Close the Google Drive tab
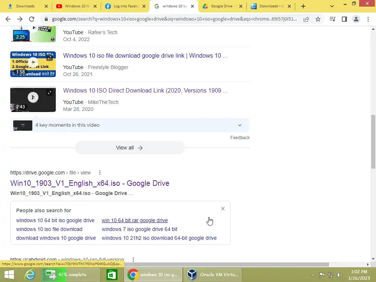Screen dimensions: 376x282 click(241, 6)
